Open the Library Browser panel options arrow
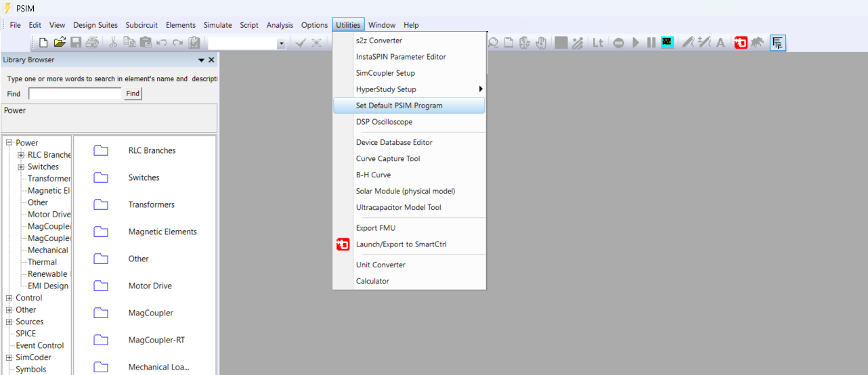 [x=201, y=60]
